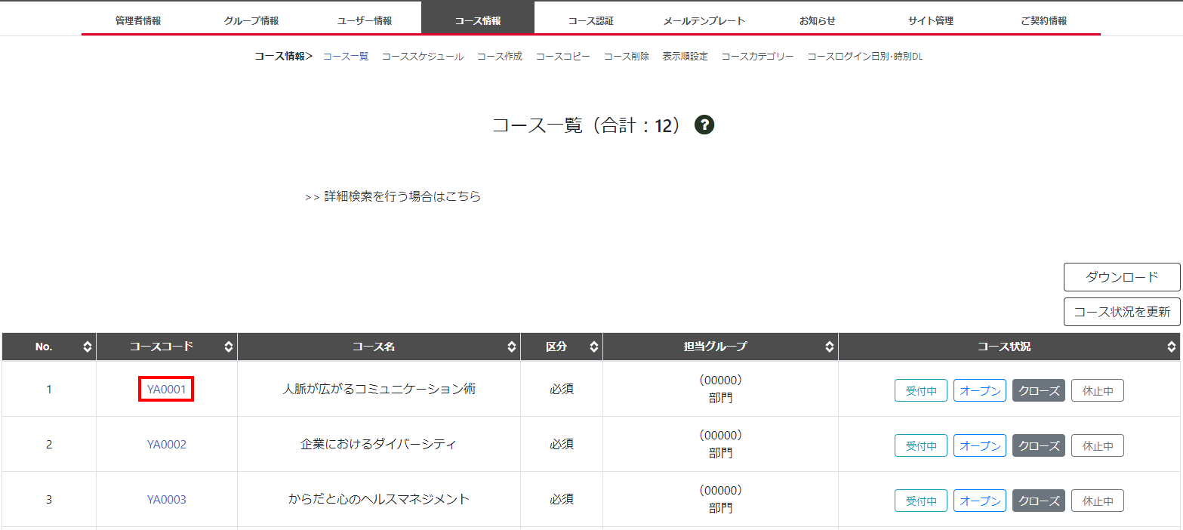1183x530 pixels.
Task: Sort by 担当グループ column arrows
Action: click(830, 347)
